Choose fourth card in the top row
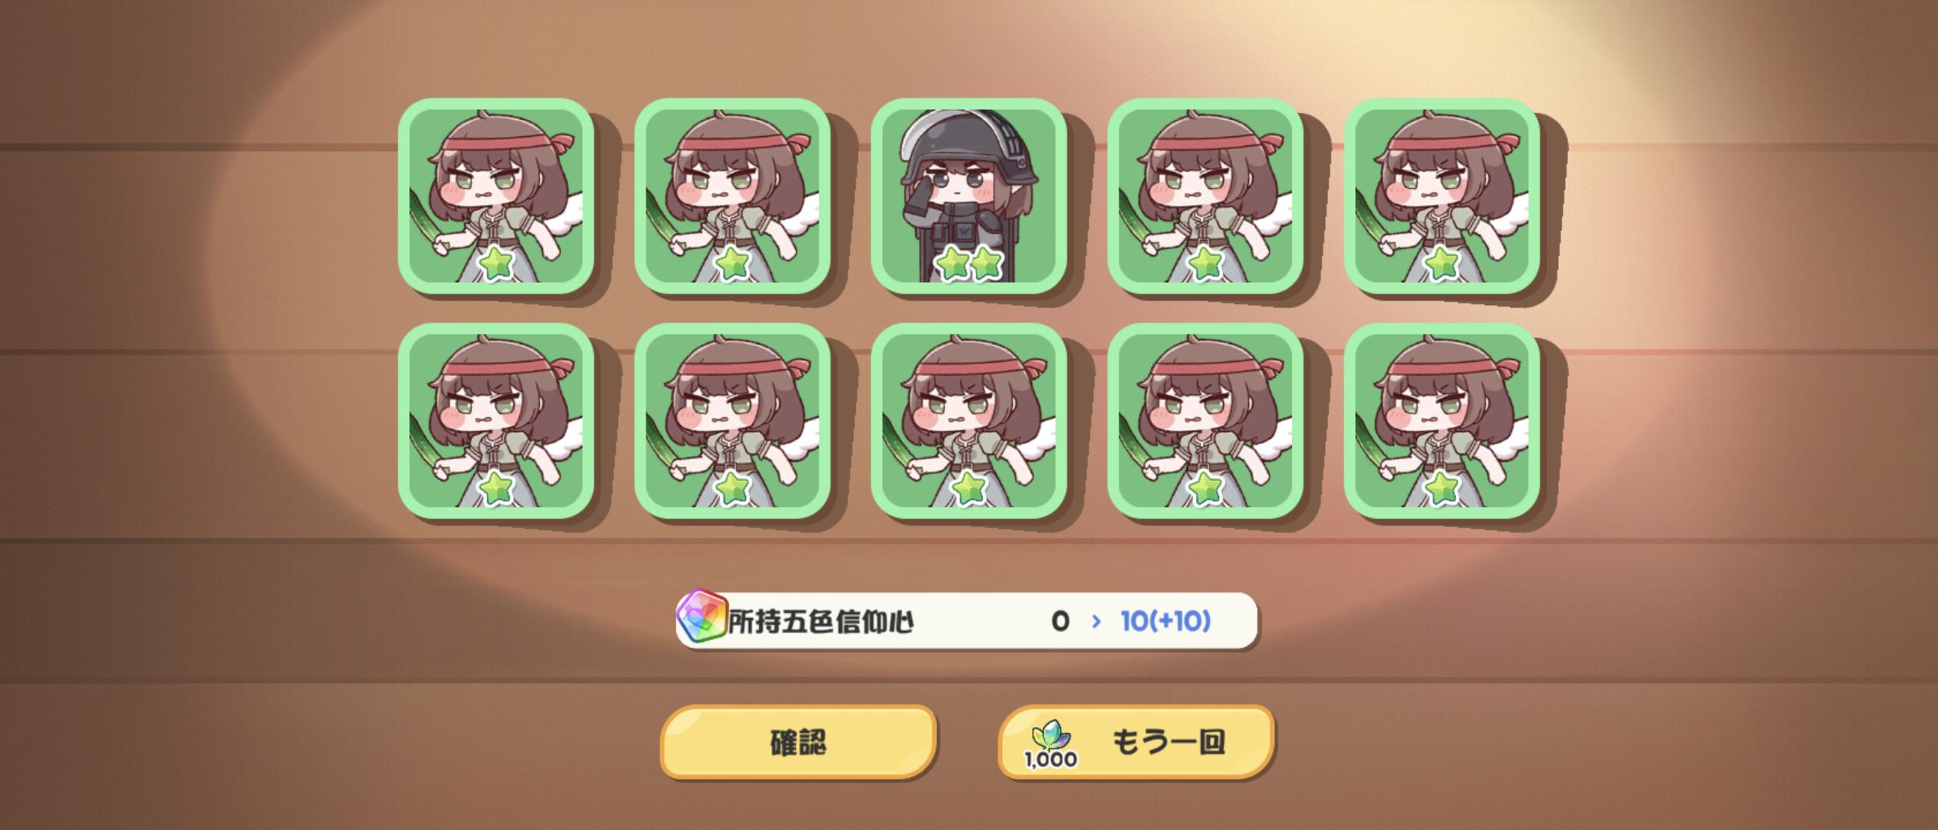The height and width of the screenshot is (830, 1938). click(1205, 196)
